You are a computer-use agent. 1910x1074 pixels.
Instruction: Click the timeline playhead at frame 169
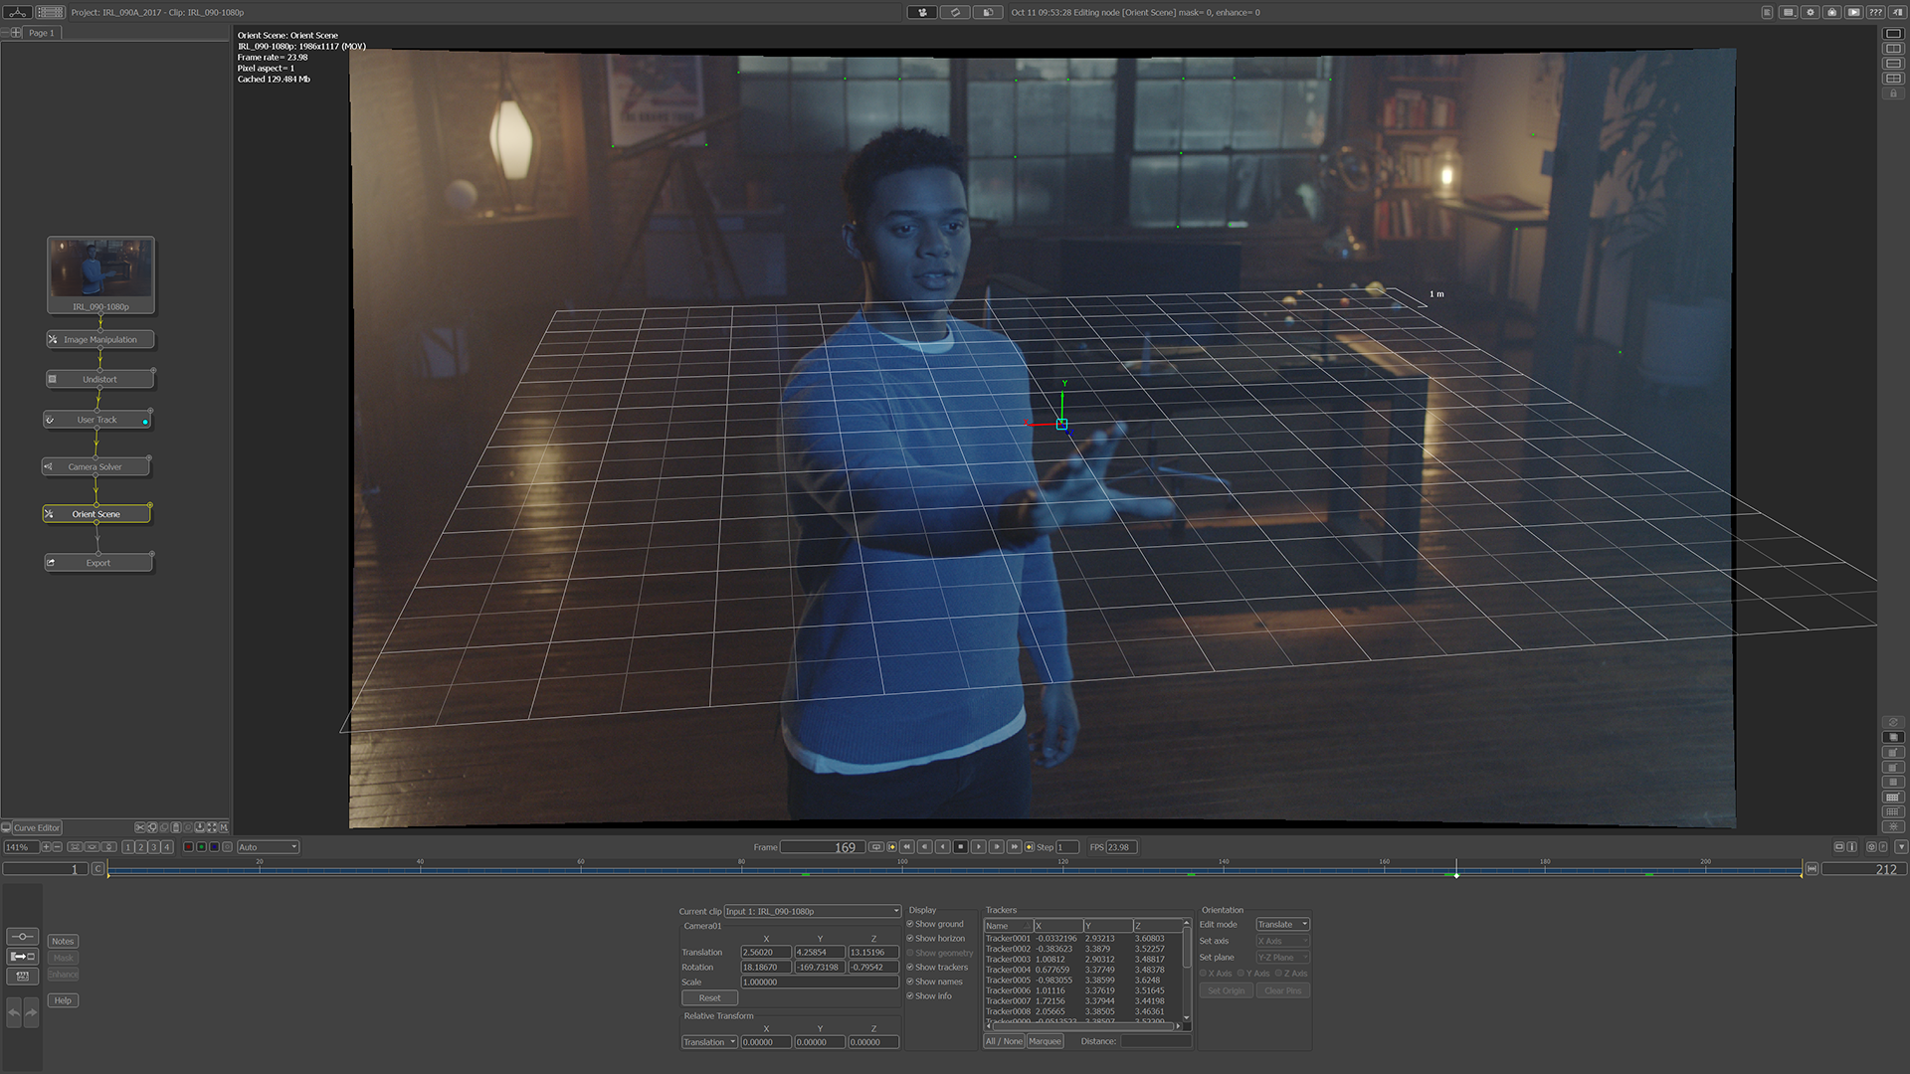[x=1456, y=871]
